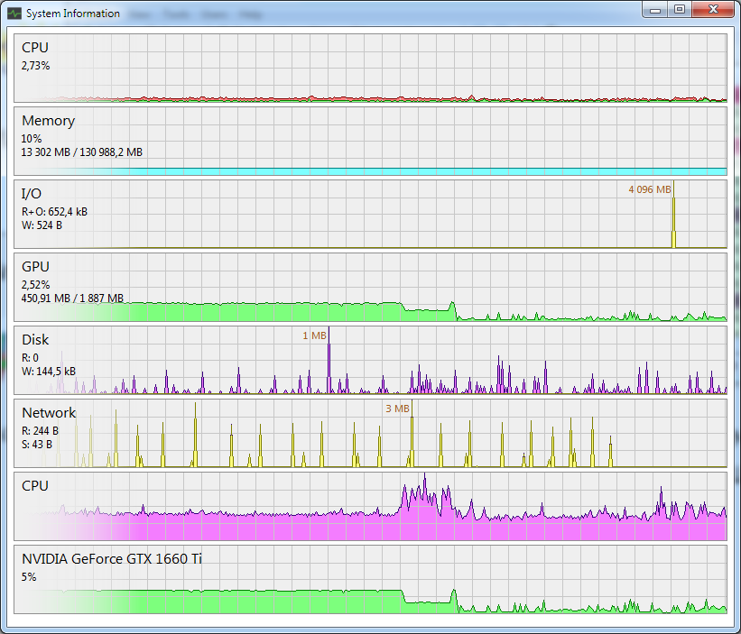
Task: Click the 4 096 MB peak label
Action: [x=649, y=189]
